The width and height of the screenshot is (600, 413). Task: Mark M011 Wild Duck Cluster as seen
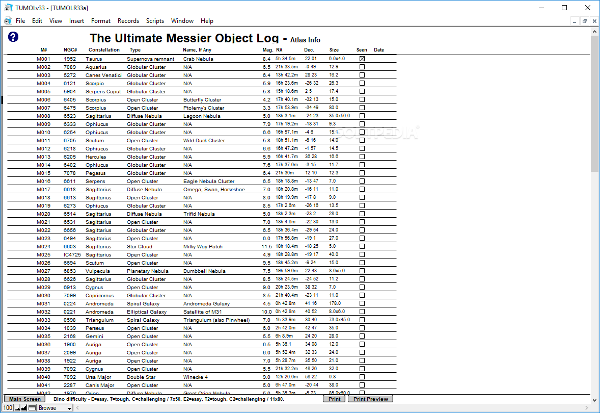(x=362, y=140)
